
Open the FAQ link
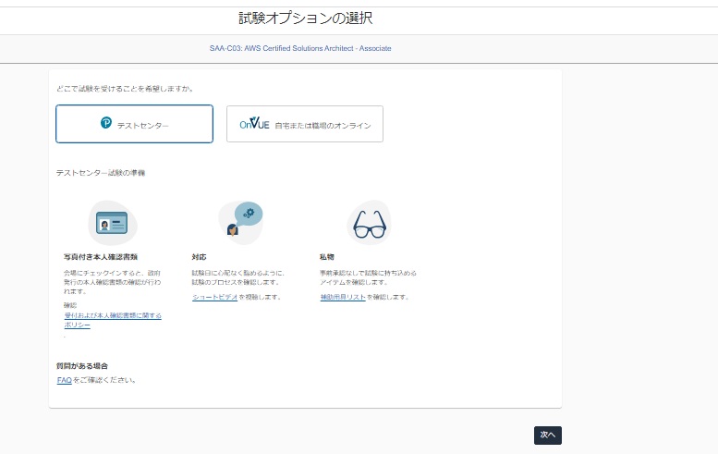pyautogui.click(x=64, y=380)
